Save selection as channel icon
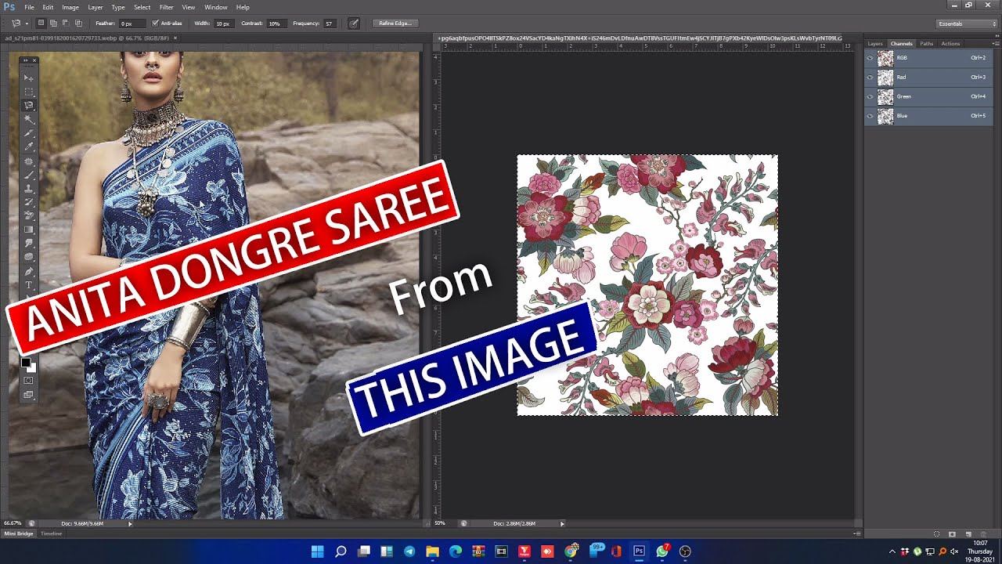Viewport: 1002px width, 564px height. pos(952,534)
